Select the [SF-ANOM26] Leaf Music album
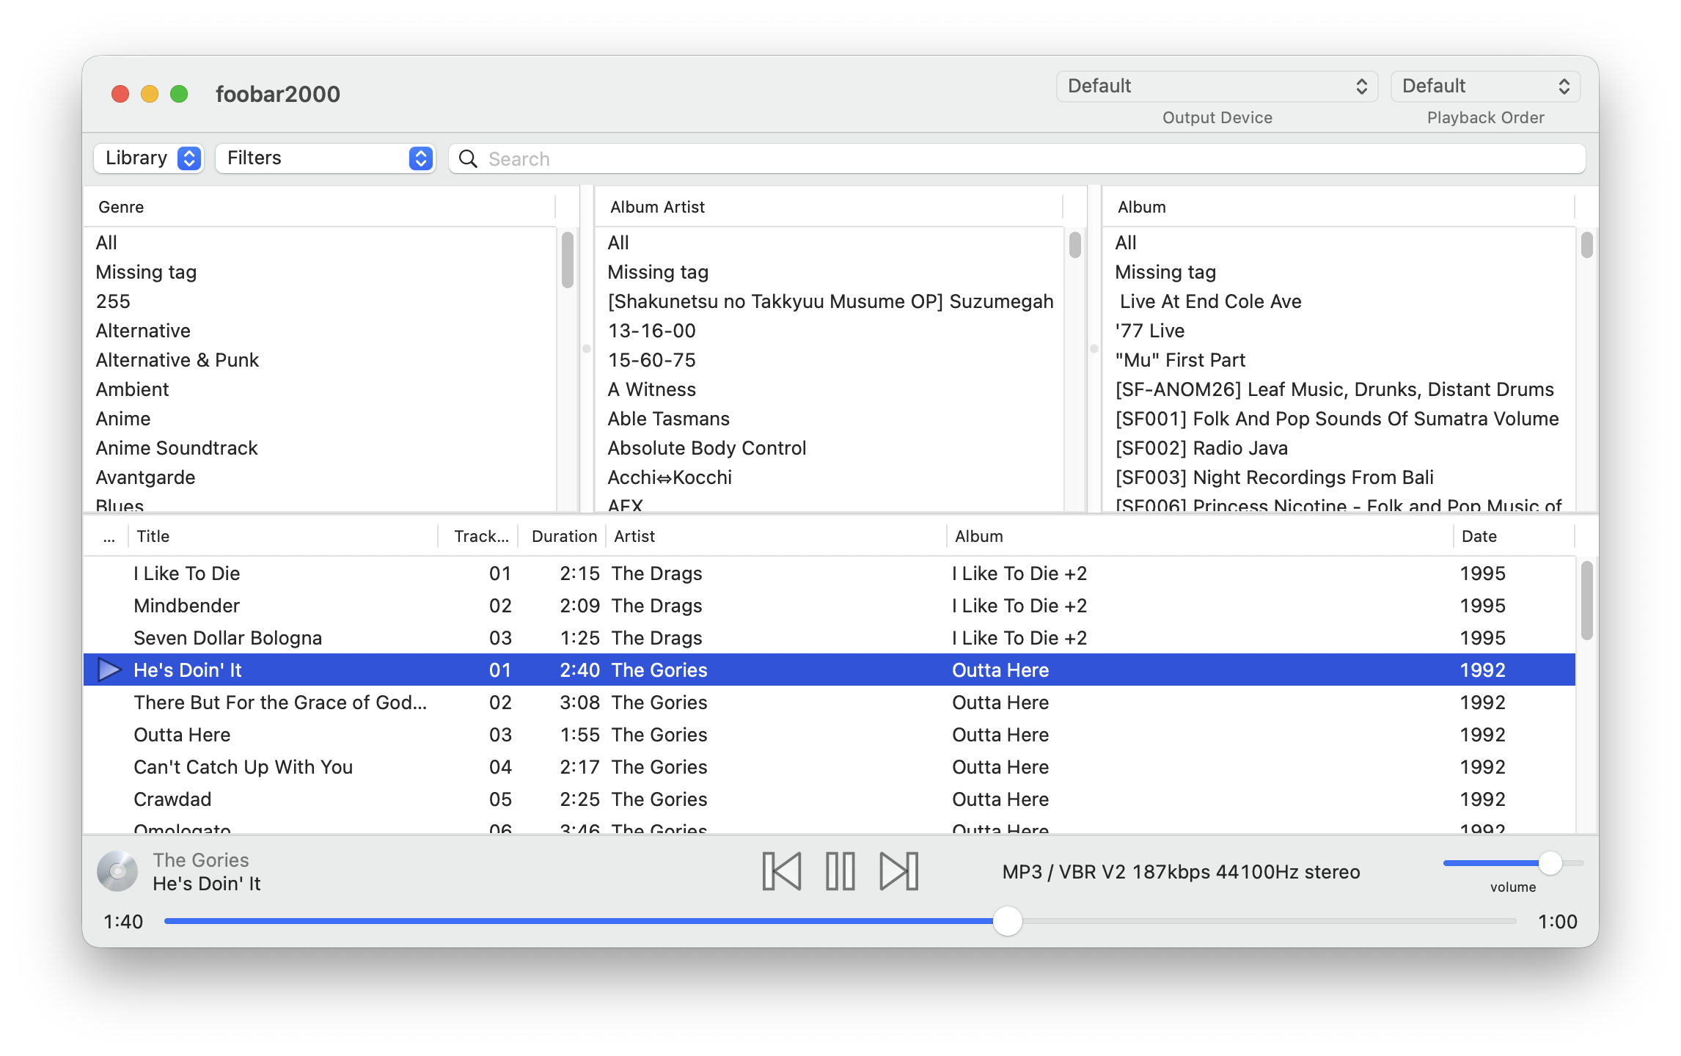Screen dimensions: 1681x1056 (1339, 389)
